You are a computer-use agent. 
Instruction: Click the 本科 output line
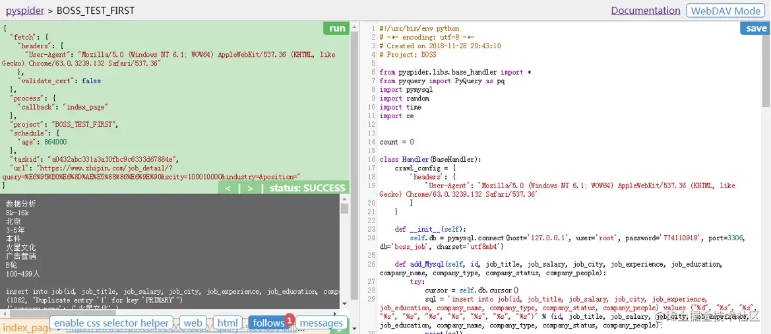[14, 238]
